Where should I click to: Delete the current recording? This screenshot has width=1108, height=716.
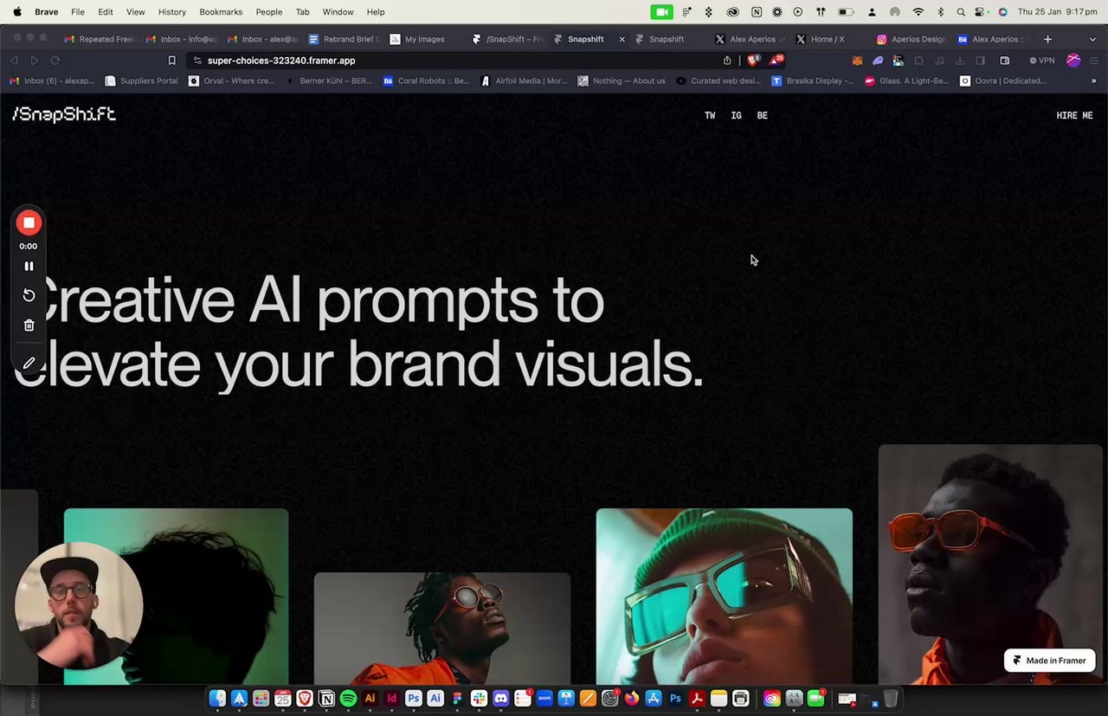click(29, 325)
